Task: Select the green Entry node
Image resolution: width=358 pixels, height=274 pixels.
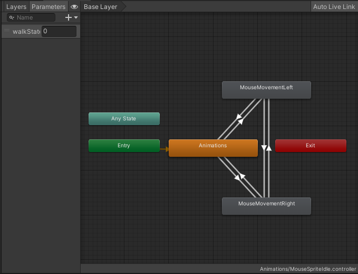Action: pos(124,146)
